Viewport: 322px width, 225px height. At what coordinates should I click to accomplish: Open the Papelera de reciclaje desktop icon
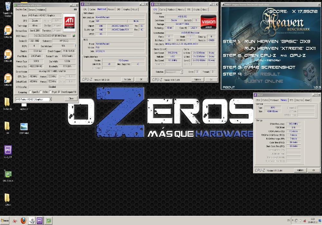[x=8, y=9]
